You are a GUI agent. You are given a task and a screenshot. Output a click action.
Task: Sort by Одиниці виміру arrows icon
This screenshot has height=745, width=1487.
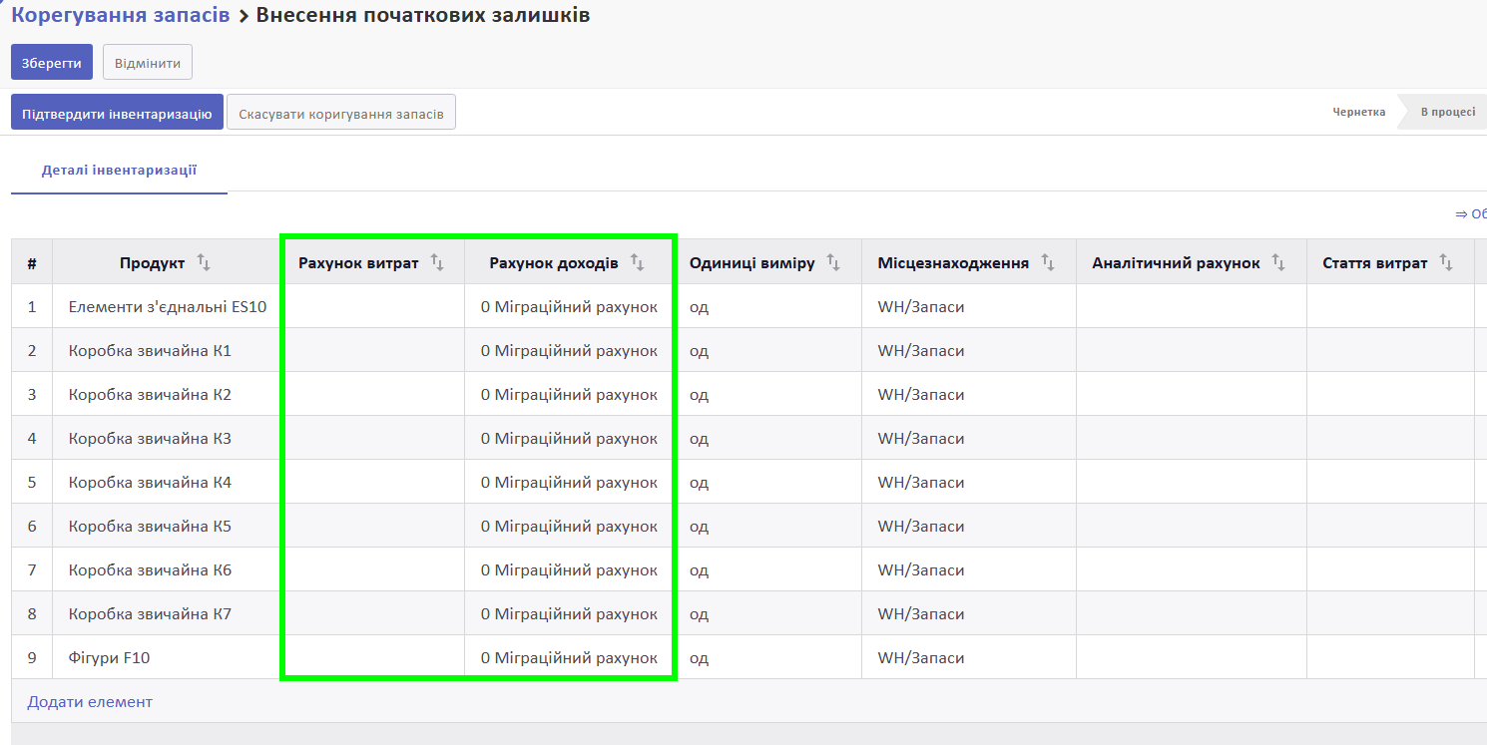coord(834,262)
